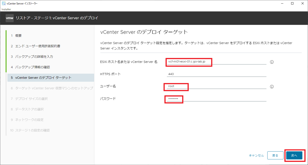Click the 次へ button
The height and width of the screenshot is (165, 308).
coord(294,156)
